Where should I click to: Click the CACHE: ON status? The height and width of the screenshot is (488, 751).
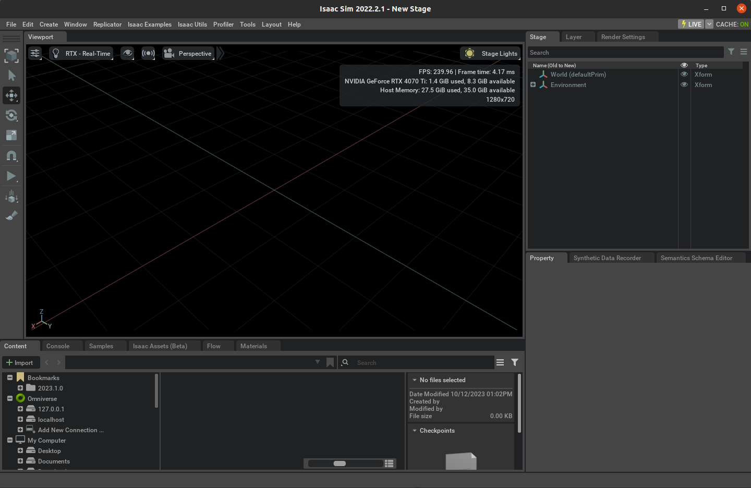pyautogui.click(x=732, y=24)
